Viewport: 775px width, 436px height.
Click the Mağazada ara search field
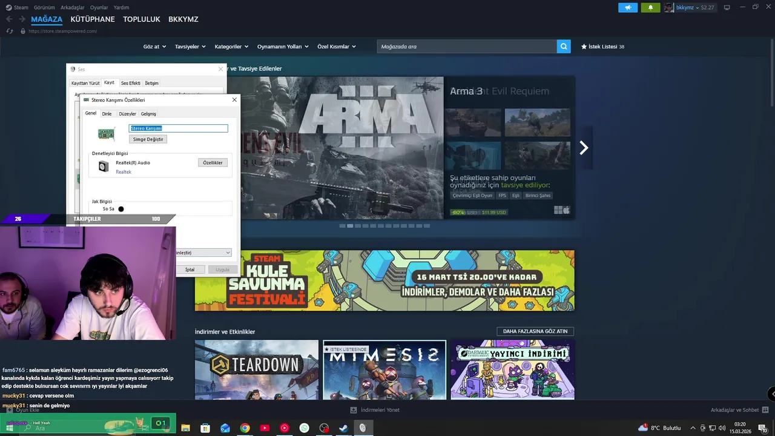(466, 47)
